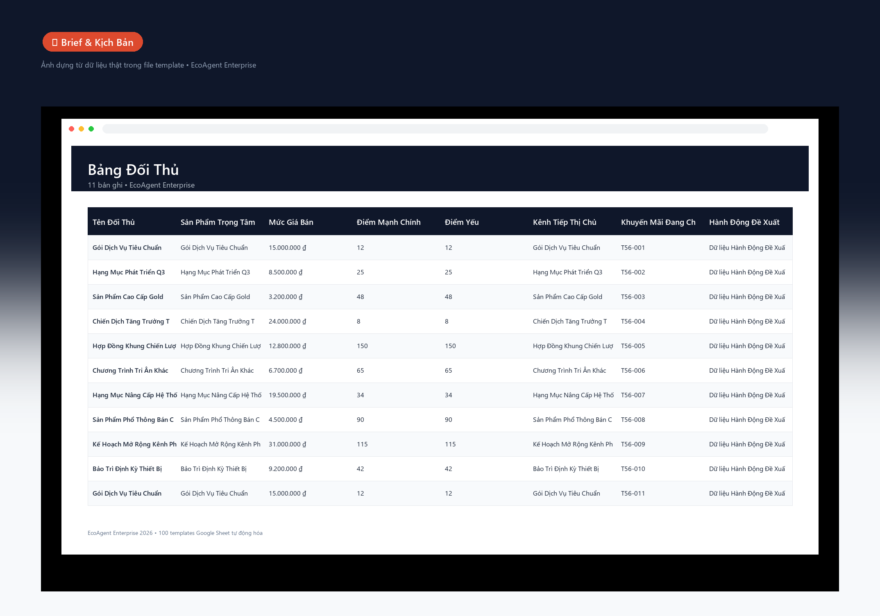This screenshot has width=880, height=616.
Task: Click Điểm Yếu value 115
Action: 450,444
